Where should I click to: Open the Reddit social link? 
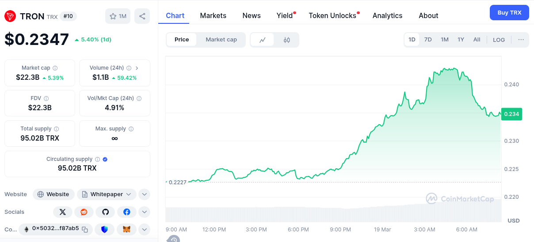tap(84, 212)
